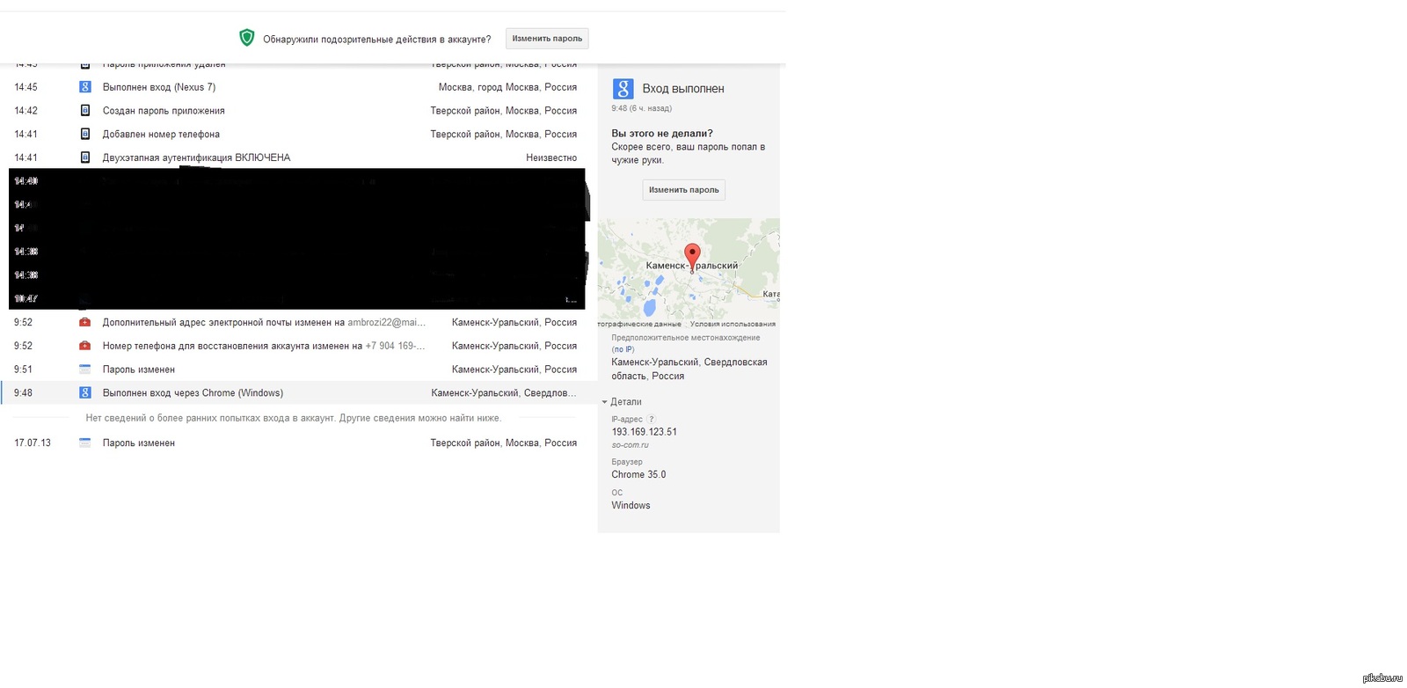Collapse the Детали section

(622, 402)
